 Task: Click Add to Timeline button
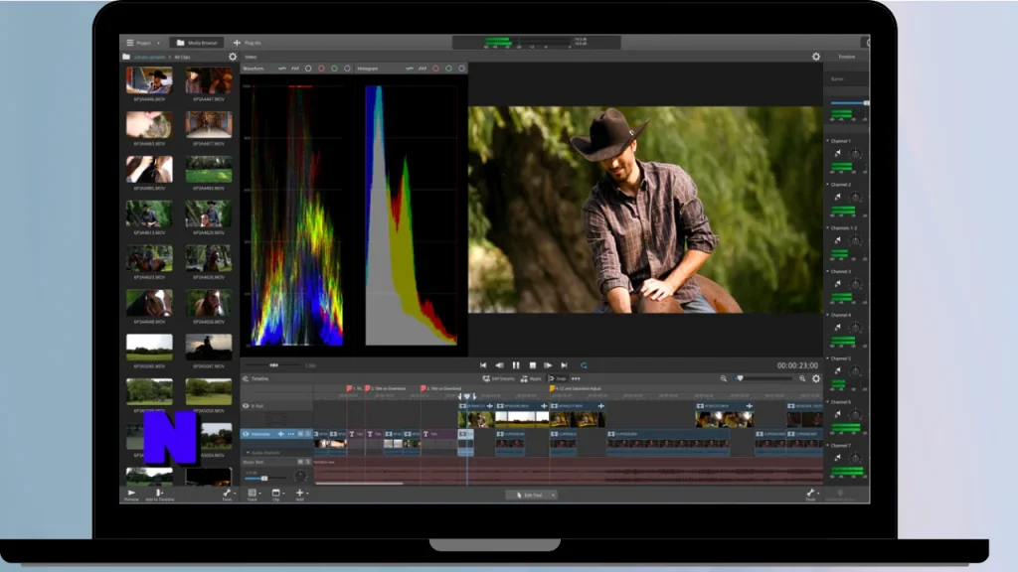point(159,496)
